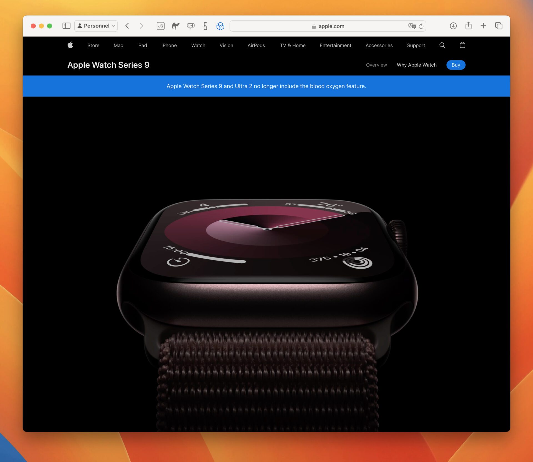
Task: Click the blood oxygen notice banner
Action: point(266,86)
